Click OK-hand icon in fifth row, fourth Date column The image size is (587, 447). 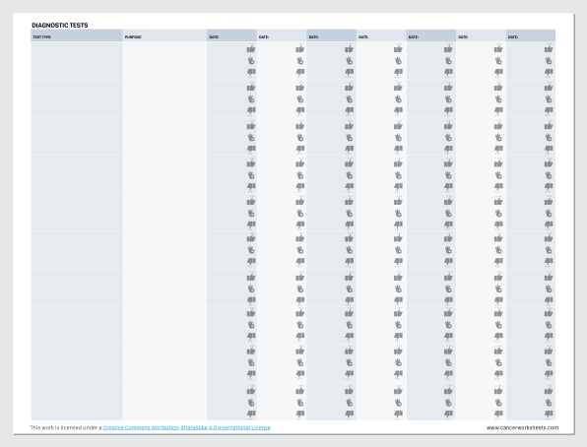(398, 213)
